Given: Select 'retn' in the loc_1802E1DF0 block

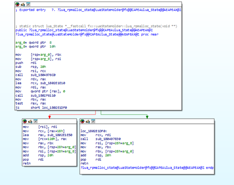Looking at the screenshot, I should pos(84,164).
